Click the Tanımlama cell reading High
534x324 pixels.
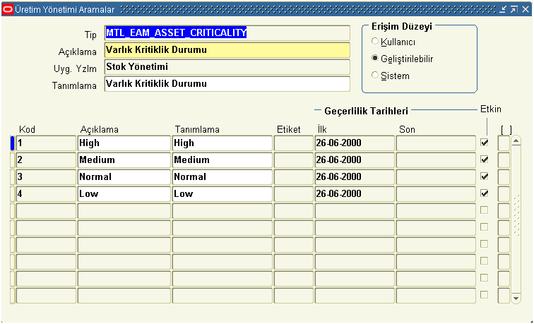click(222, 143)
